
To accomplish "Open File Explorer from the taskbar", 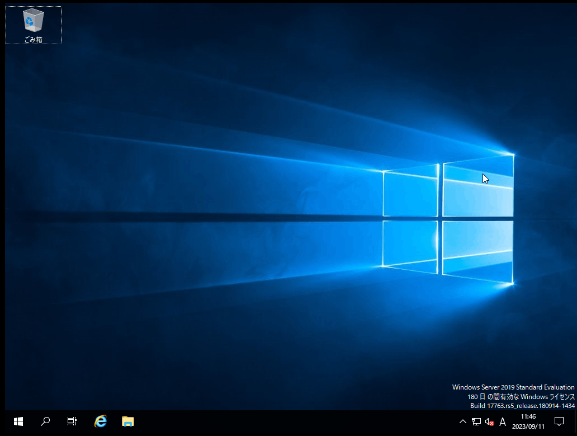I will (x=127, y=421).
